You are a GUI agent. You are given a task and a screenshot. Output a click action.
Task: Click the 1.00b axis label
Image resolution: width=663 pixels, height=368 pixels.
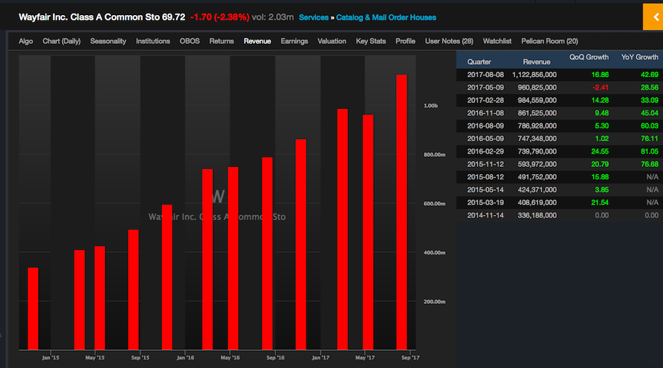point(431,106)
